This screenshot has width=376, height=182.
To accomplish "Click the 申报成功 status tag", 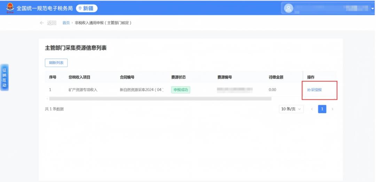I will pos(181,90).
